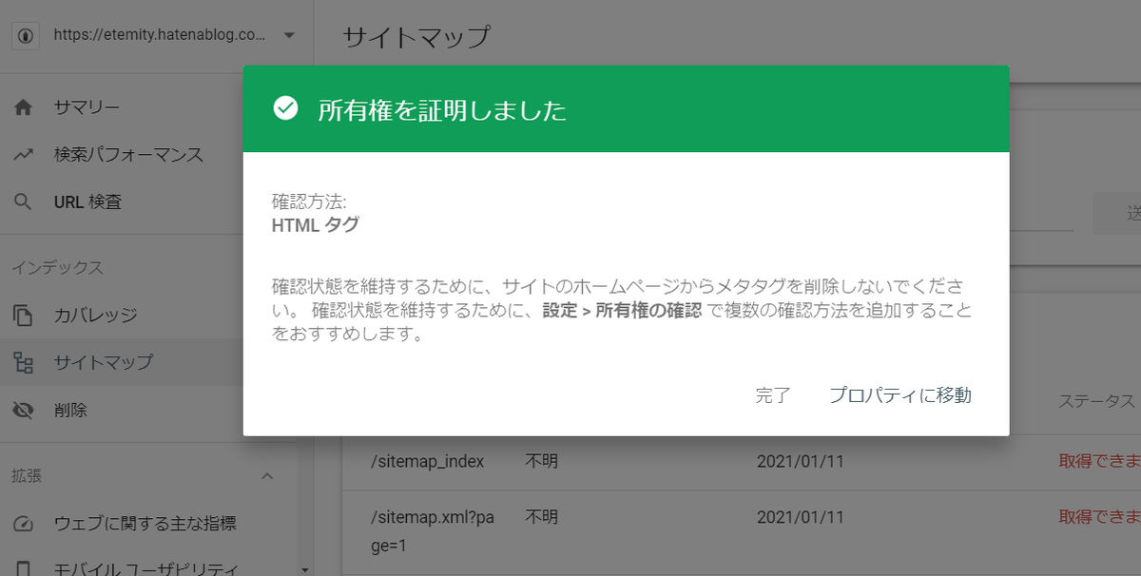Click the ステータス column header

click(x=1097, y=401)
